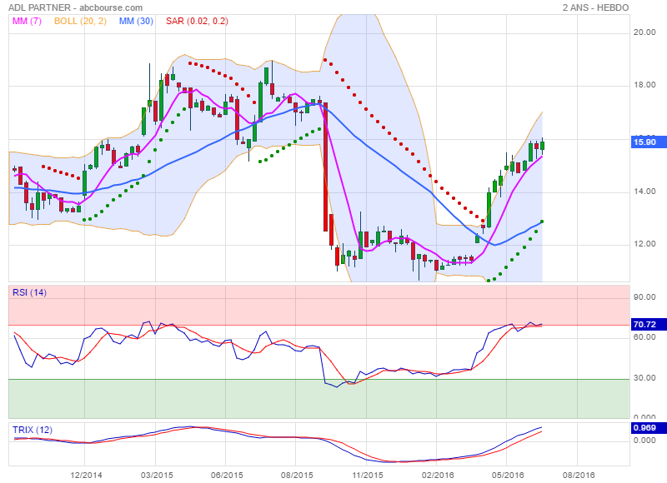This screenshot has width=667, height=483.
Task: Click the 12.00 price axis label
Action: [644, 244]
